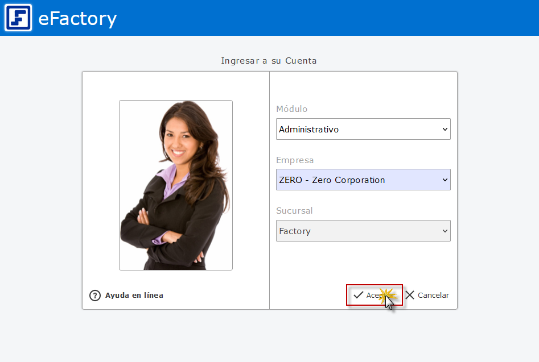Click the eFactory logo icon
The height and width of the screenshot is (362, 539).
(x=18, y=18)
